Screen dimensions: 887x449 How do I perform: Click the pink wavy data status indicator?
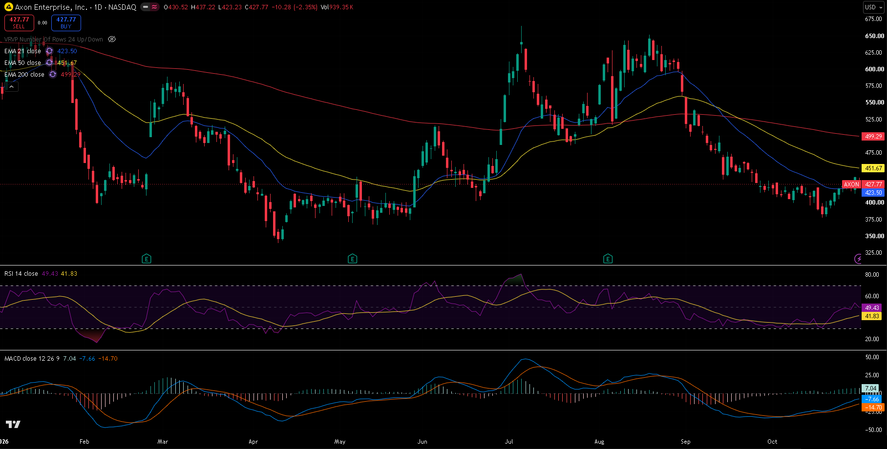click(x=154, y=7)
